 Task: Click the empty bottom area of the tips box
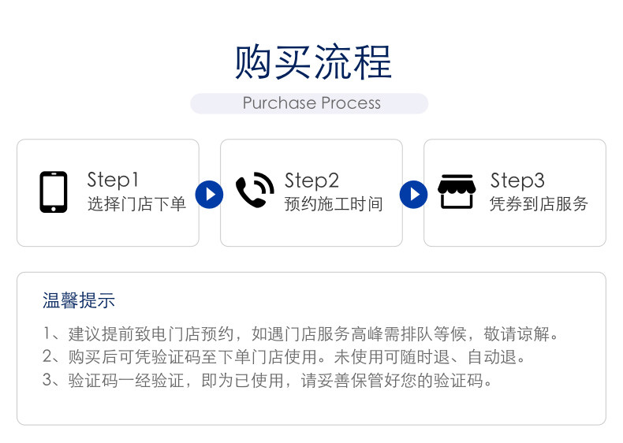[311, 408]
